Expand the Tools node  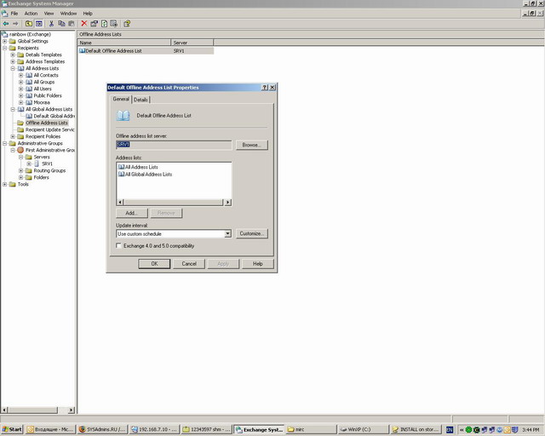(x=5, y=184)
